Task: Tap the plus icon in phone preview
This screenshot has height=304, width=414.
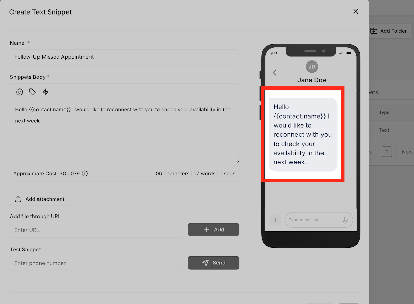Action: pyautogui.click(x=275, y=220)
